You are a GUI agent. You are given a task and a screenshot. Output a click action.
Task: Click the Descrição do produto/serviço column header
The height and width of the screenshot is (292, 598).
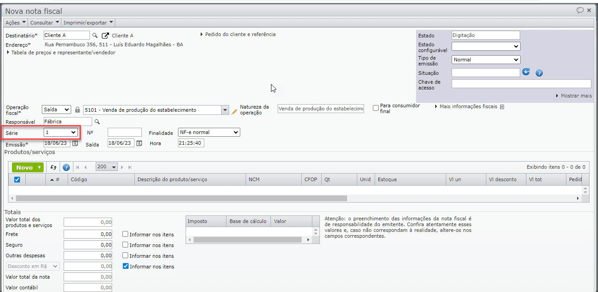click(190, 179)
